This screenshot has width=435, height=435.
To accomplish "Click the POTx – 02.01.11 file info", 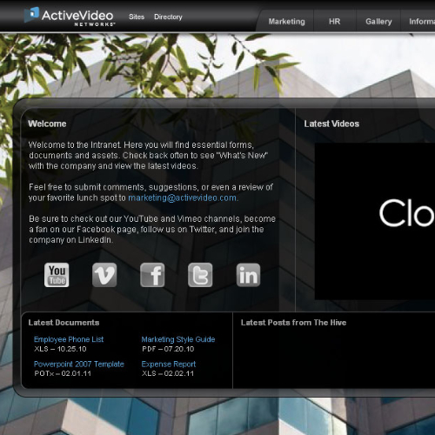I will click(63, 373).
